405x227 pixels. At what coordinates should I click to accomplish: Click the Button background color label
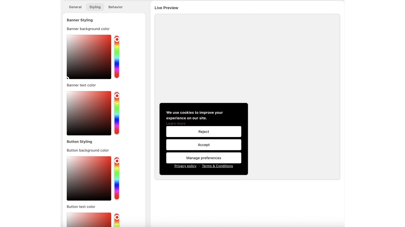point(88,150)
